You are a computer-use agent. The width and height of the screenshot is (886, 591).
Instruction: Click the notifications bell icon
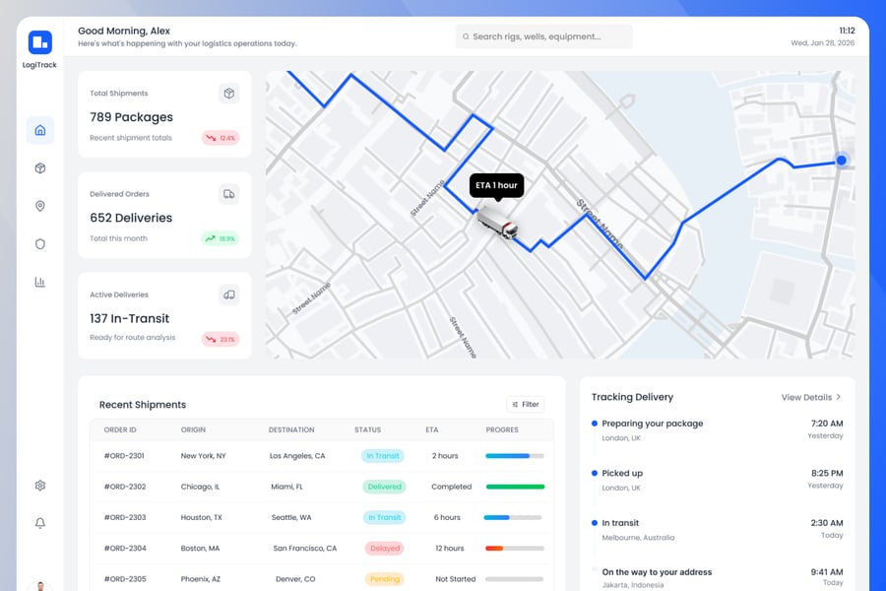[x=40, y=523]
